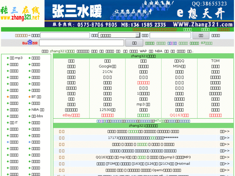The image size is (235, 176).
Task: Open the Google link in the site table
Action: pyautogui.click(x=107, y=66)
